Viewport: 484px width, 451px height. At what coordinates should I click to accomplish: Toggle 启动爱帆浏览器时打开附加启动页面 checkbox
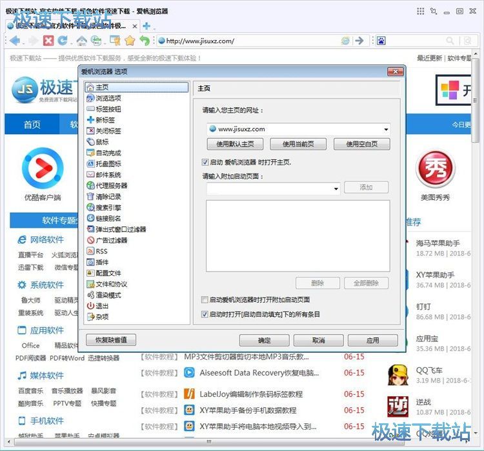click(205, 300)
